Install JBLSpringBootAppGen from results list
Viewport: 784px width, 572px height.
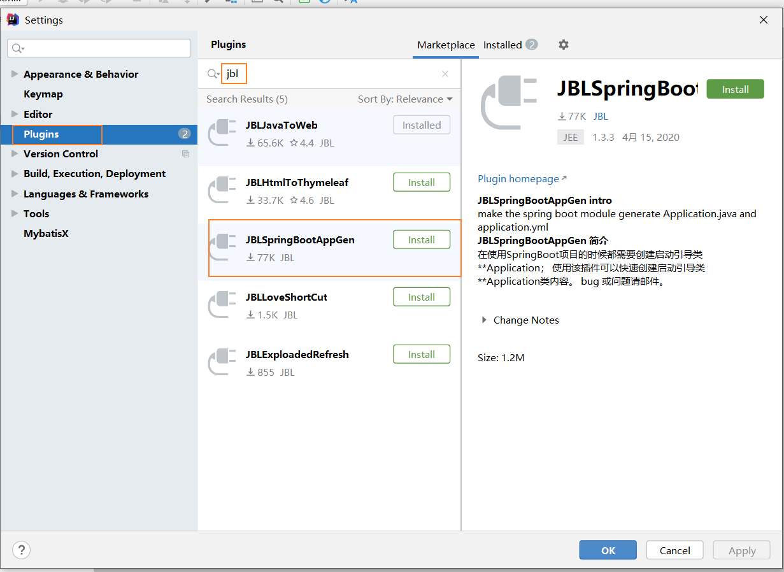tap(422, 240)
